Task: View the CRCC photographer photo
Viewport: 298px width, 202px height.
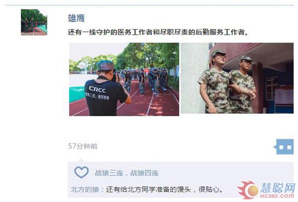Action: click(x=124, y=79)
